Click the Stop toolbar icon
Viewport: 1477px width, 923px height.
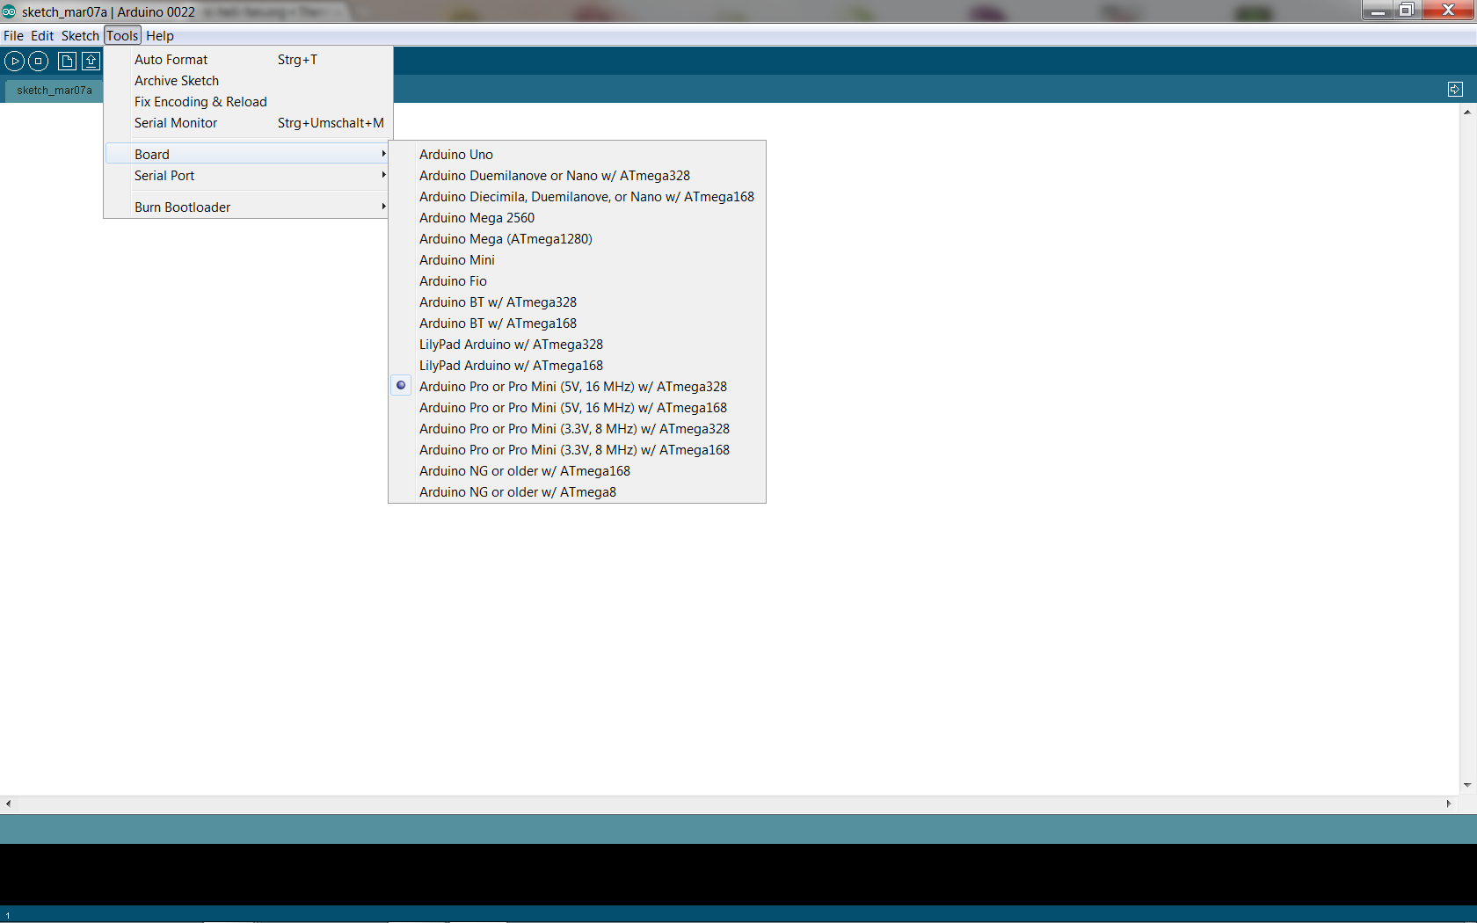[39, 62]
